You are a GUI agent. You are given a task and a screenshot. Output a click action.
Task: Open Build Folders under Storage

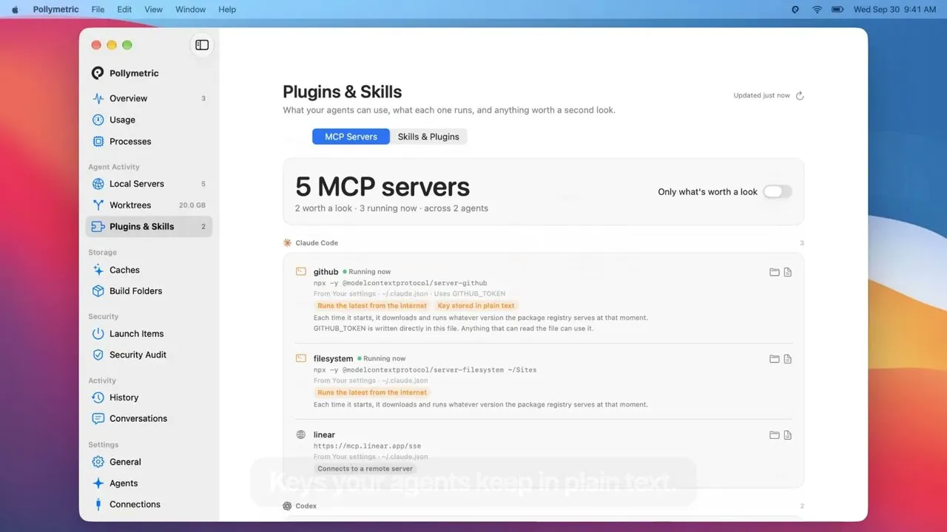(x=149, y=291)
